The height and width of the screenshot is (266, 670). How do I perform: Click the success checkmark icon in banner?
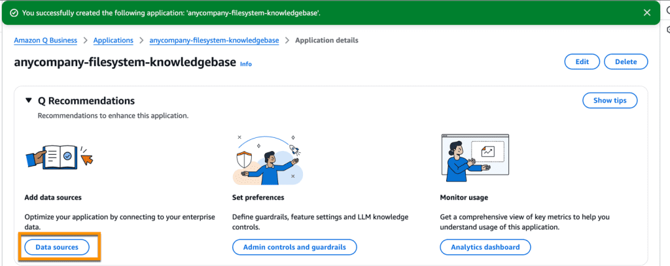tap(14, 12)
